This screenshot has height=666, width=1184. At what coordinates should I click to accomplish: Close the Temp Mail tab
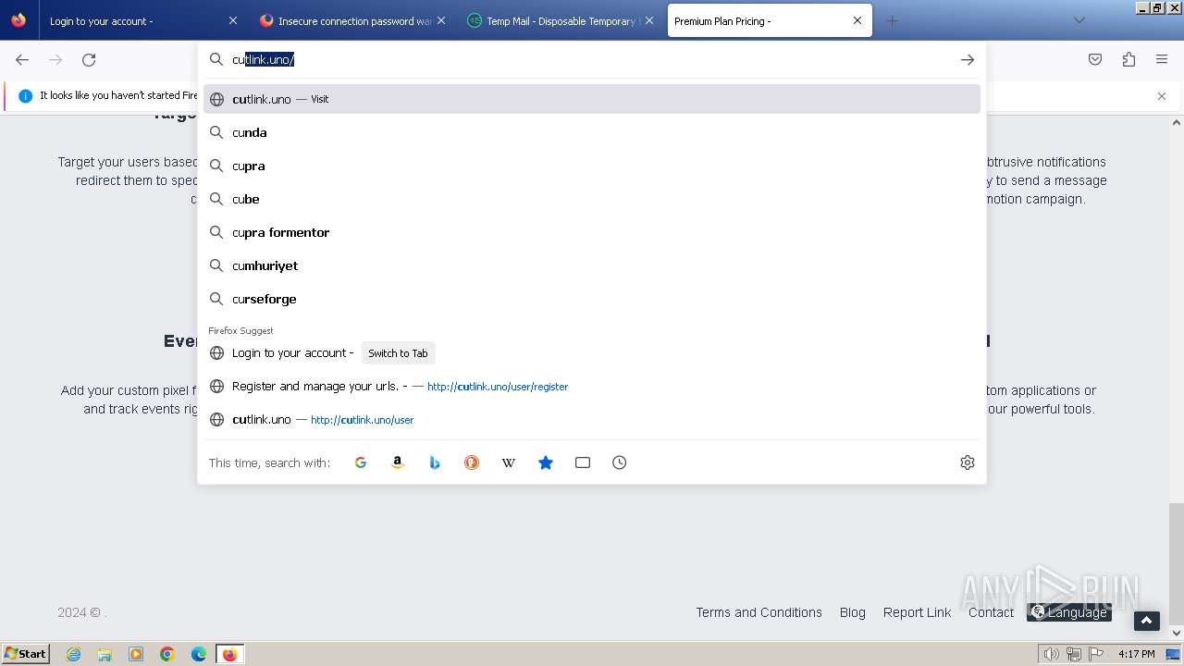point(648,20)
